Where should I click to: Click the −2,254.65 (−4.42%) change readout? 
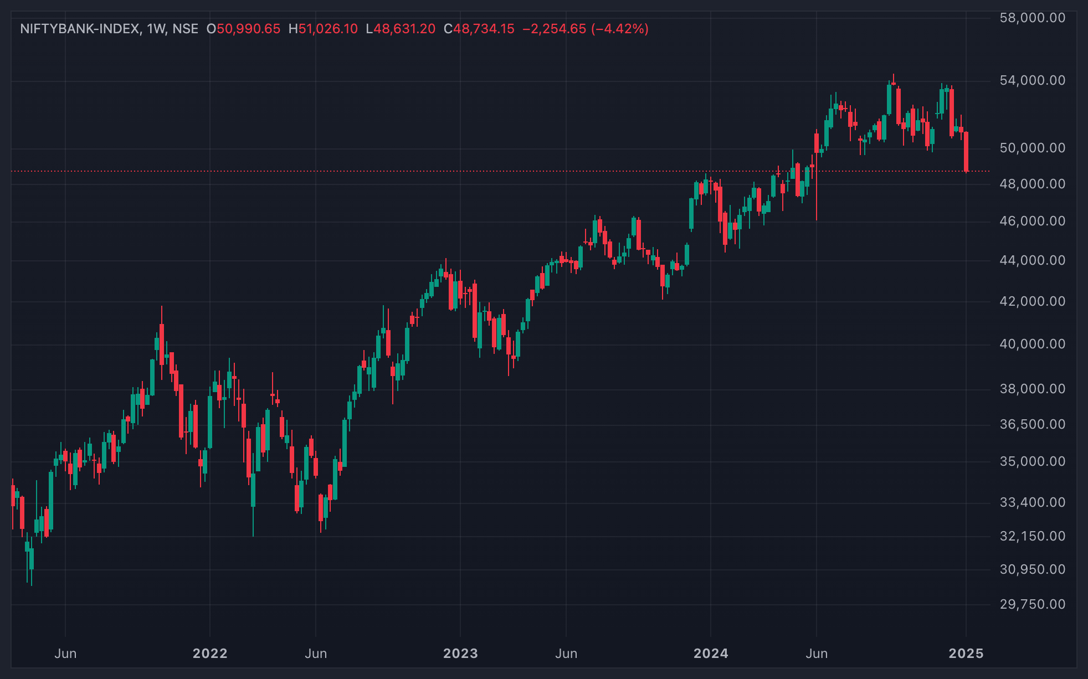point(586,29)
